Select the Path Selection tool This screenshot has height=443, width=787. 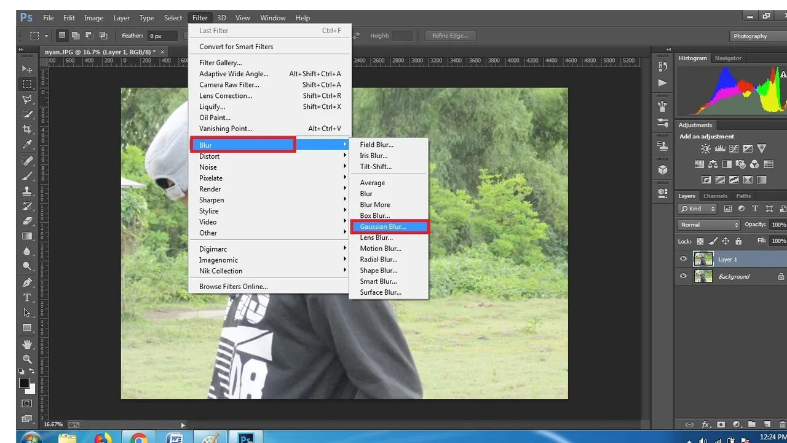[27, 313]
